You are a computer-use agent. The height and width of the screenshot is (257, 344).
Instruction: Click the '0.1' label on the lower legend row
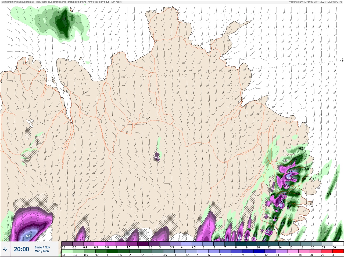pos(63,255)
